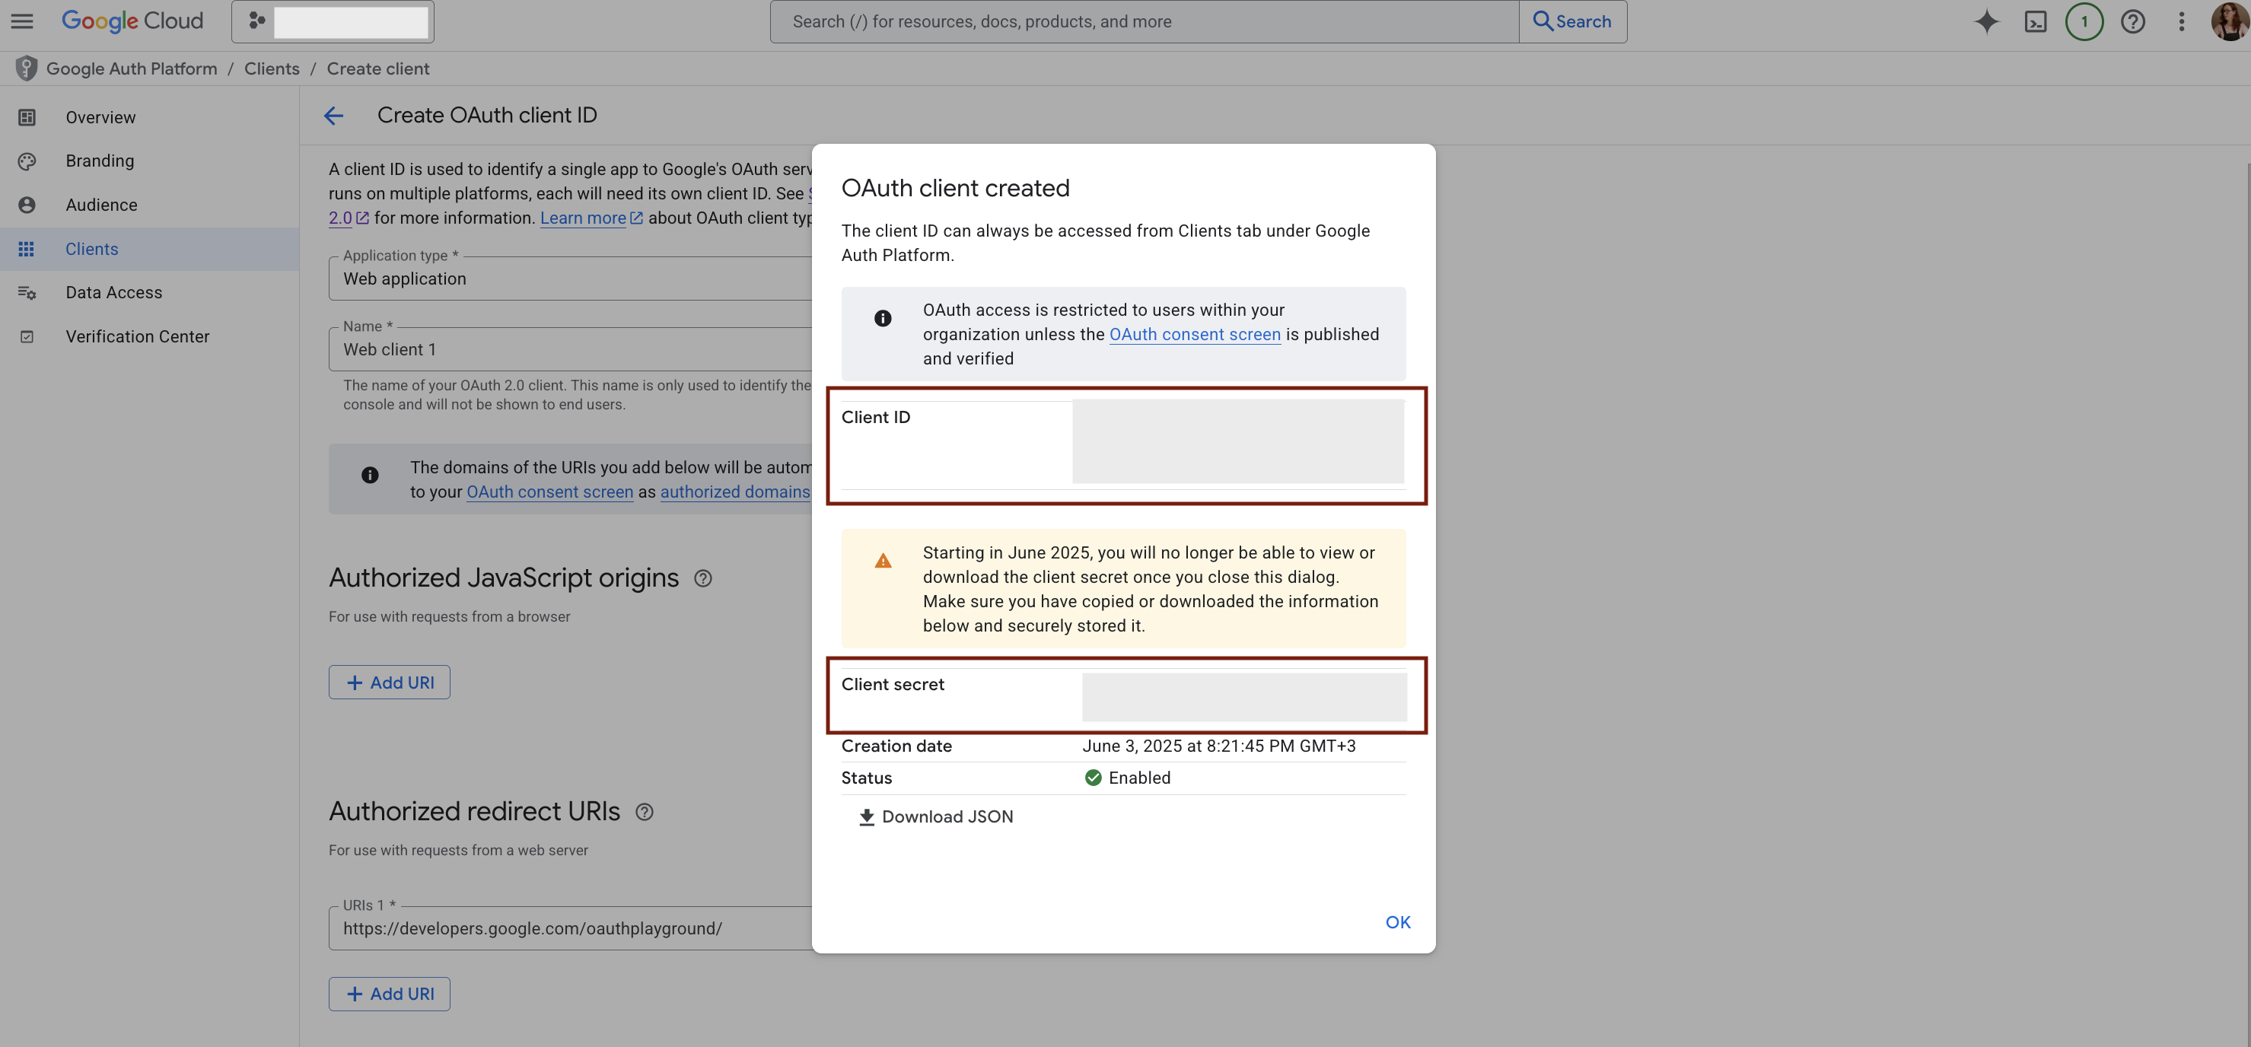This screenshot has width=2251, height=1047.
Task: Click the back arrow on Create OAuth client ID
Action: [333, 116]
